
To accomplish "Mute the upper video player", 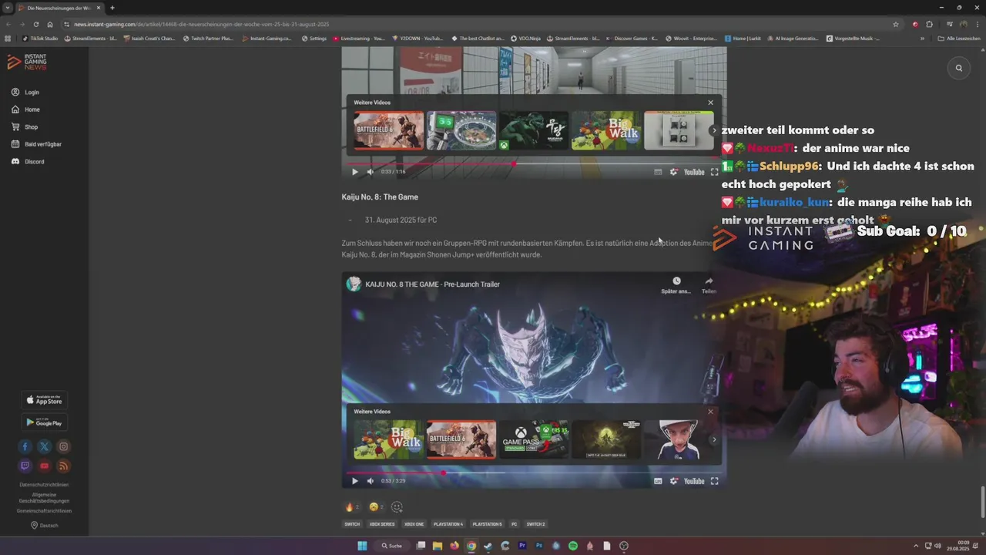I will click(371, 172).
